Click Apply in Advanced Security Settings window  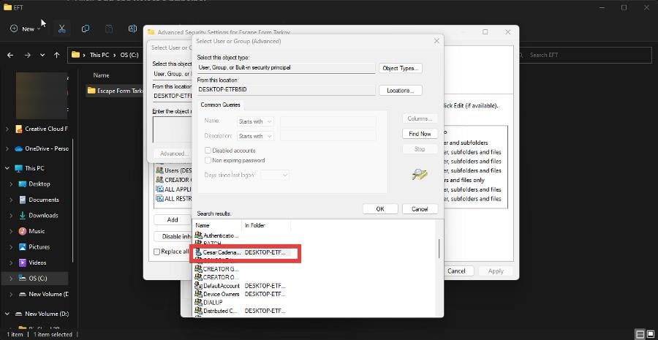click(496, 271)
